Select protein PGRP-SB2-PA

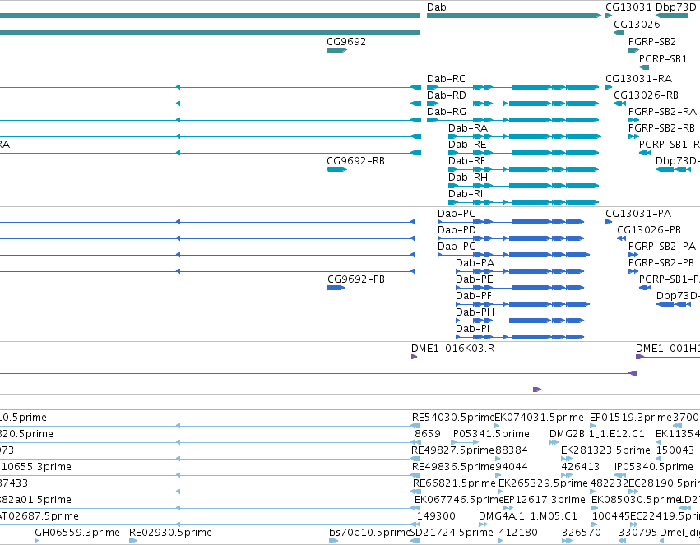(x=633, y=255)
